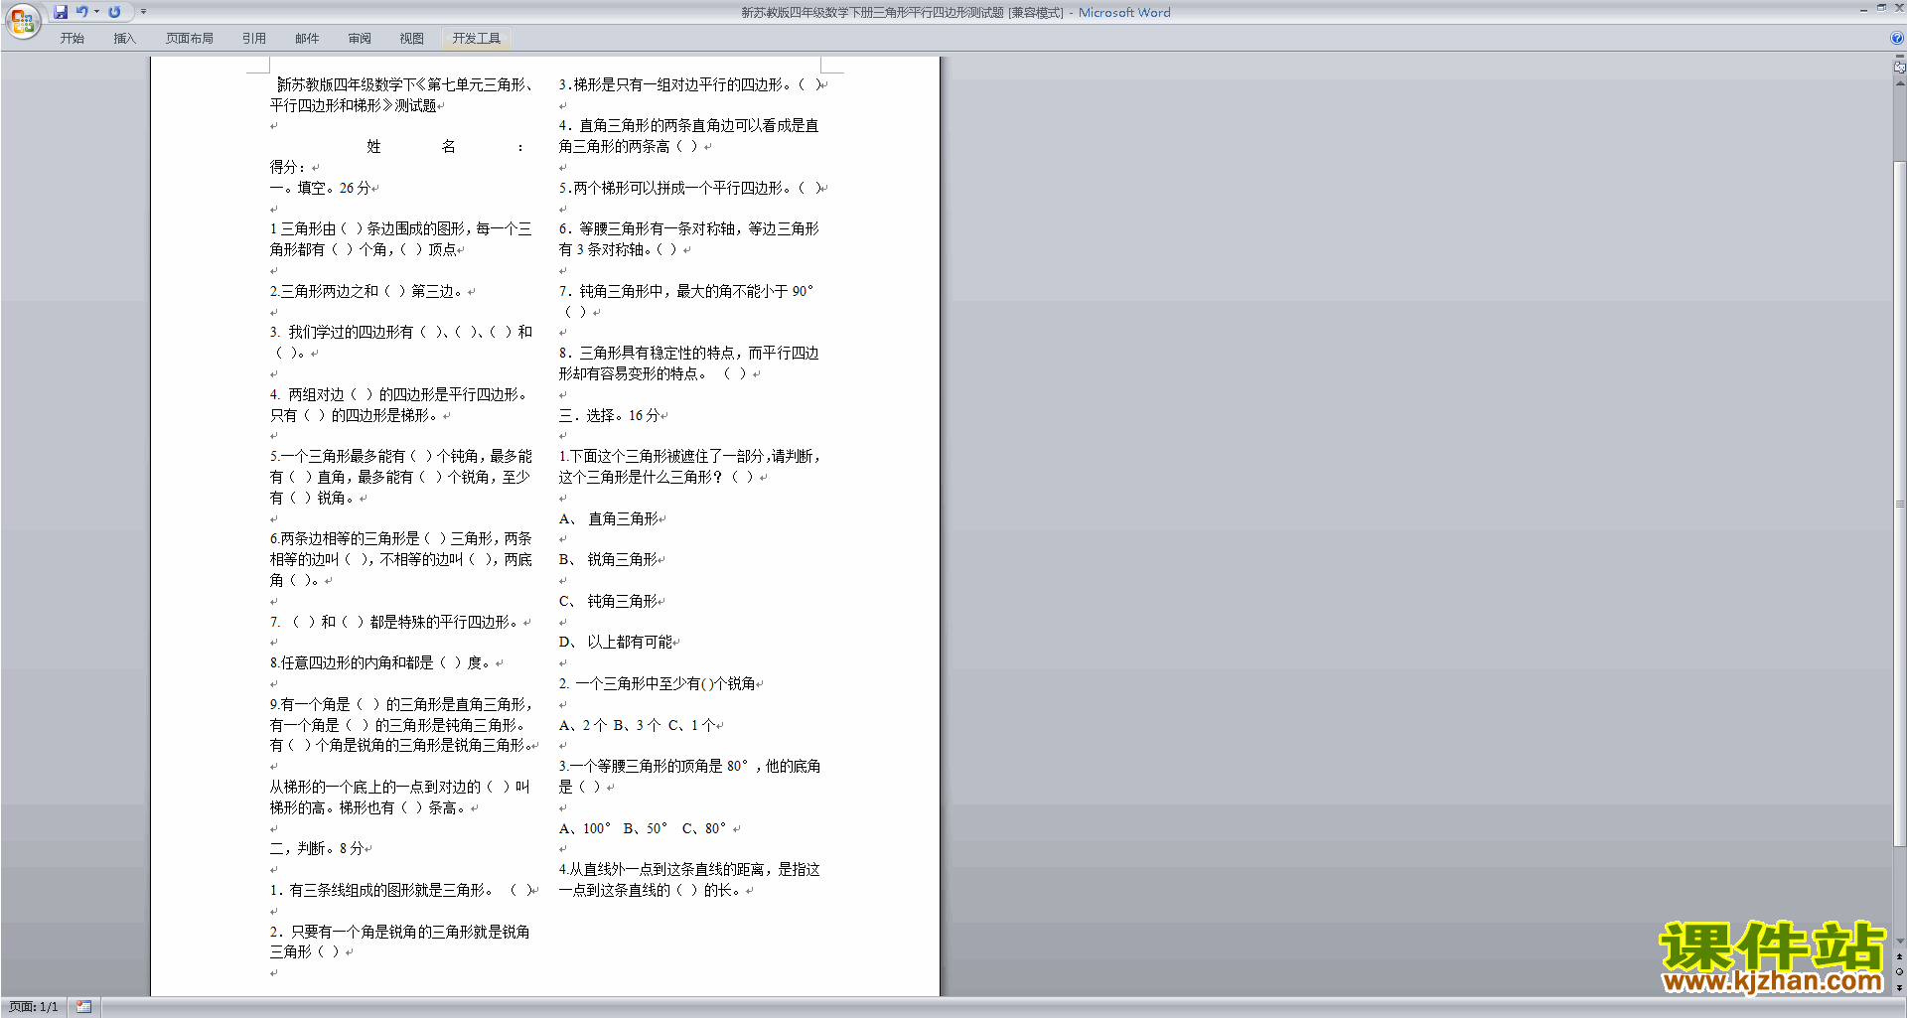The image size is (1907, 1018).
Task: Click answer option C、 钝角三角形
Action: coord(609,601)
